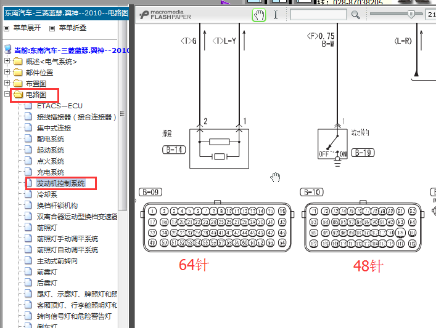Select the 部件位置 folder

(x=39, y=73)
